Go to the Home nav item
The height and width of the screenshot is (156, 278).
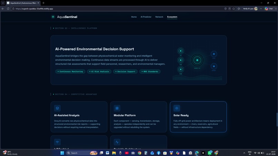(x=134, y=17)
